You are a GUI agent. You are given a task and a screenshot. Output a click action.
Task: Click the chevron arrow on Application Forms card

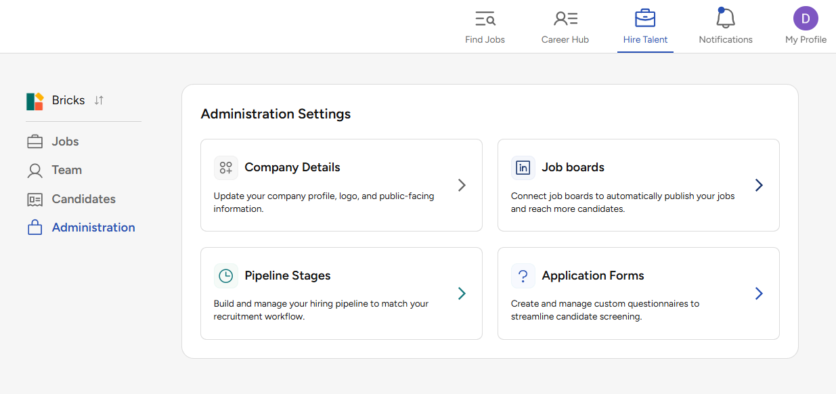(759, 293)
